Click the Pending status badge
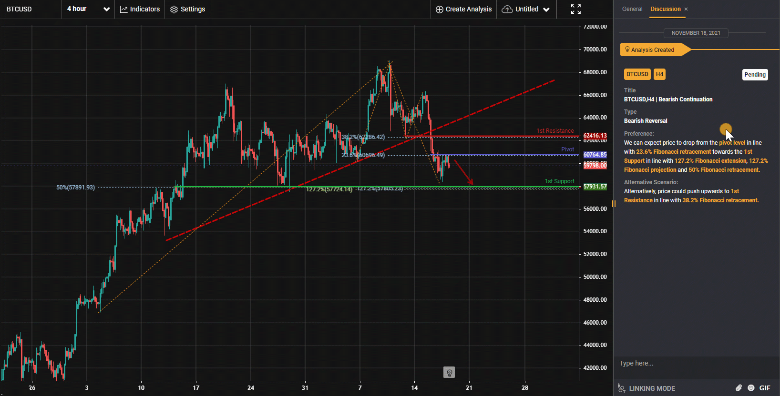Viewport: 780px width, 396px height. coord(755,75)
